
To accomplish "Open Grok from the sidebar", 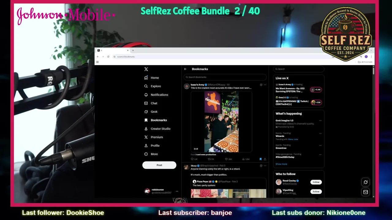I will (151, 112).
